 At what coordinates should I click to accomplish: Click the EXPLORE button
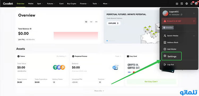click(x=114, y=23)
